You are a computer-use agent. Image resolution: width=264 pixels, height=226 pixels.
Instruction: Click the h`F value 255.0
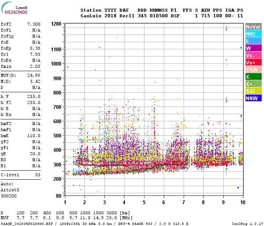[34, 97]
